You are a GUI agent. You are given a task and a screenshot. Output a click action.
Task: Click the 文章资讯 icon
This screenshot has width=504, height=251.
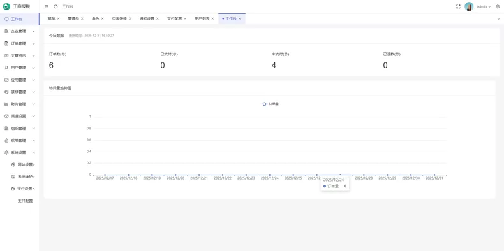(6, 55)
